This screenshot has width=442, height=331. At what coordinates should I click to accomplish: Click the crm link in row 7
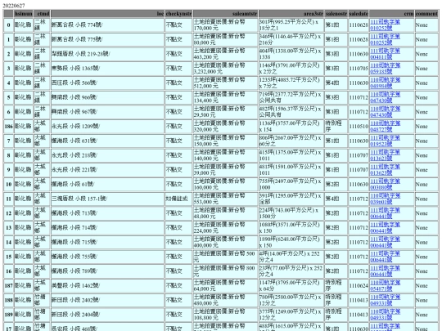(x=385, y=141)
